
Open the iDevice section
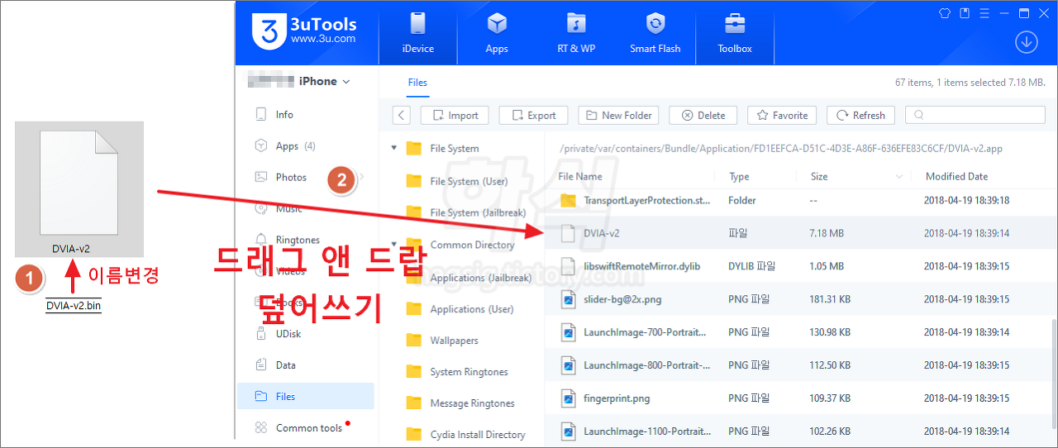coord(417,33)
